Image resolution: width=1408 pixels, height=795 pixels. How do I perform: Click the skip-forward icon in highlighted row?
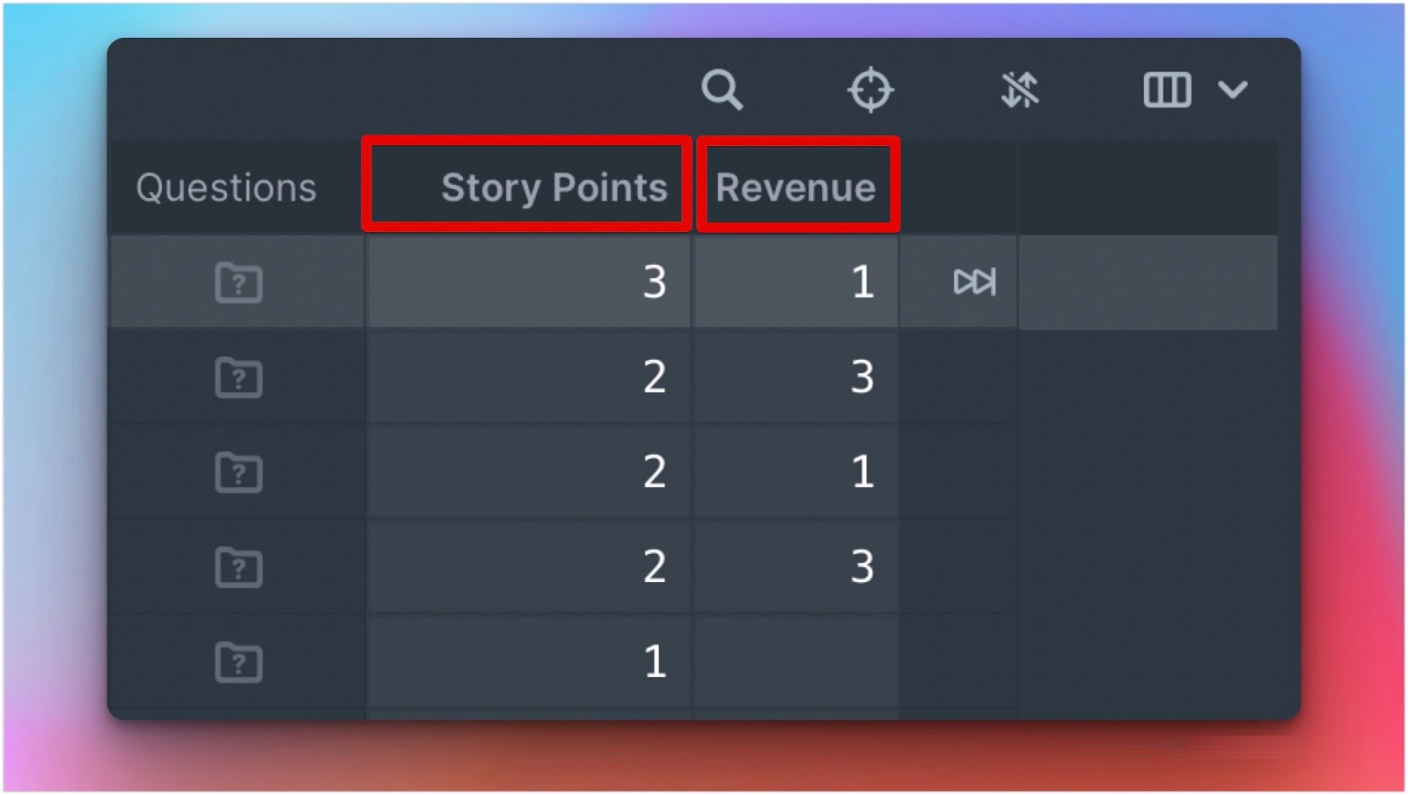point(974,282)
